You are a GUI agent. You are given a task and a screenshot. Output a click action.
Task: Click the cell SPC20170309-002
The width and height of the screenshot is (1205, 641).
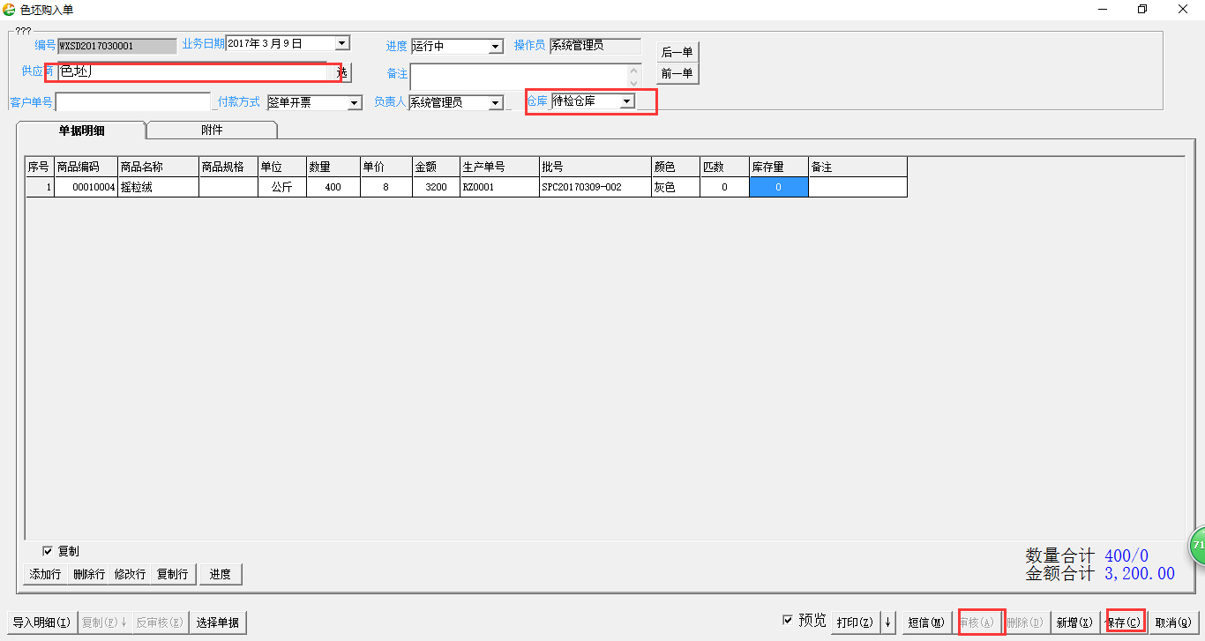[595, 187]
